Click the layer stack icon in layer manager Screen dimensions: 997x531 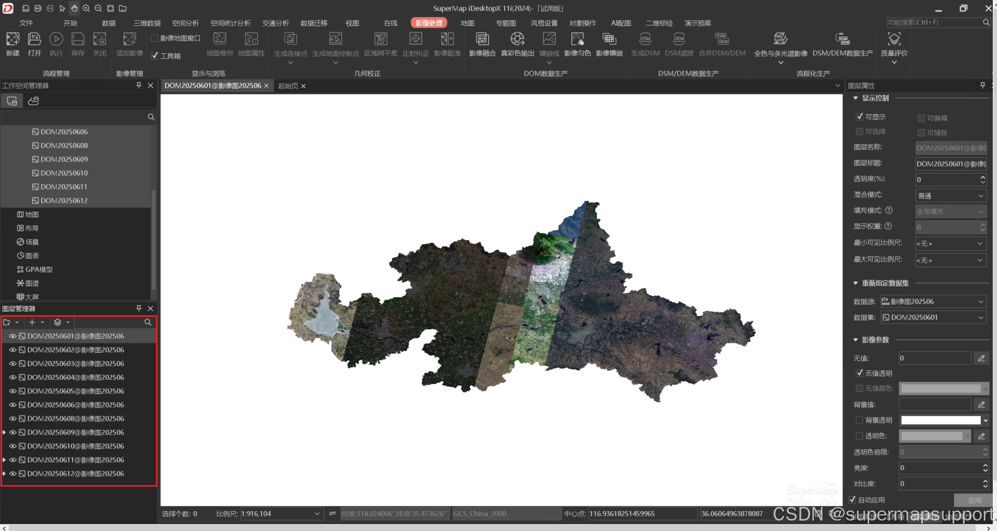click(x=58, y=323)
